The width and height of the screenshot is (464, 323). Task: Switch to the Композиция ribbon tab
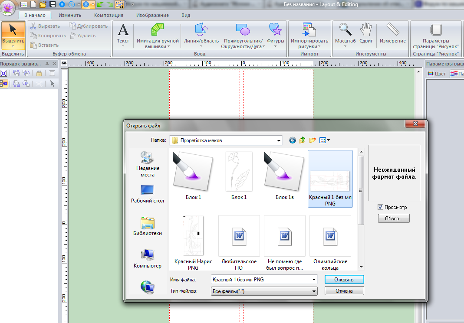[109, 15]
